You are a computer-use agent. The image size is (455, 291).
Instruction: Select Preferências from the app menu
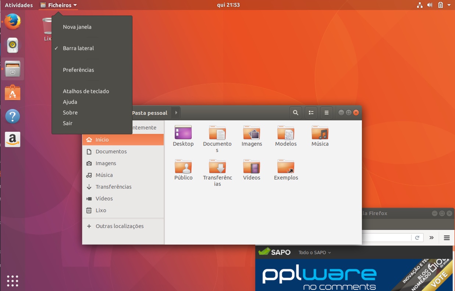[x=78, y=70]
